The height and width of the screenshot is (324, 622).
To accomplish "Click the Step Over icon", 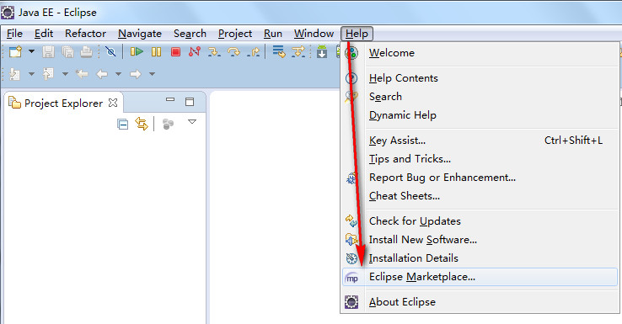I will point(233,52).
